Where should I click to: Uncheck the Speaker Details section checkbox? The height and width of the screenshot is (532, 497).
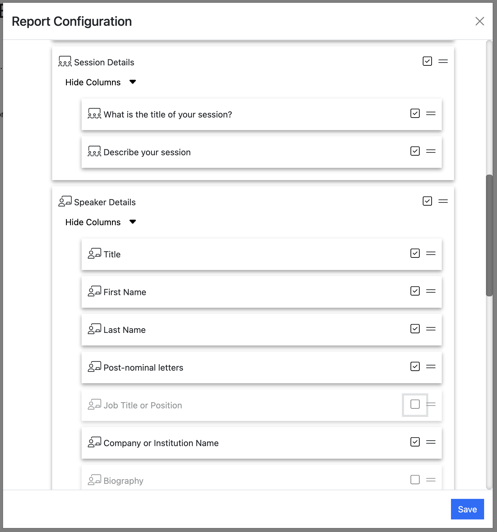[x=427, y=201]
